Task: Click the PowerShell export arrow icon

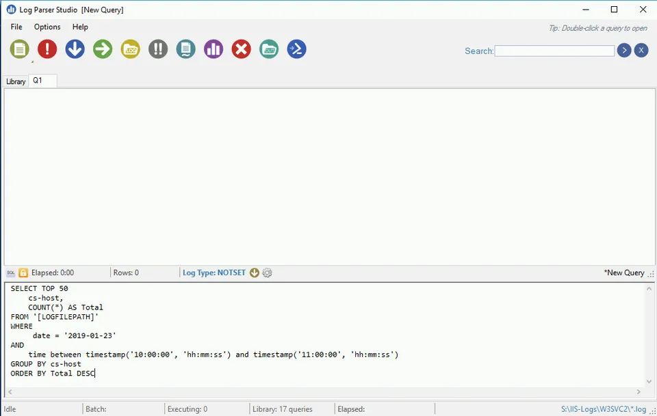Action: click(296, 48)
